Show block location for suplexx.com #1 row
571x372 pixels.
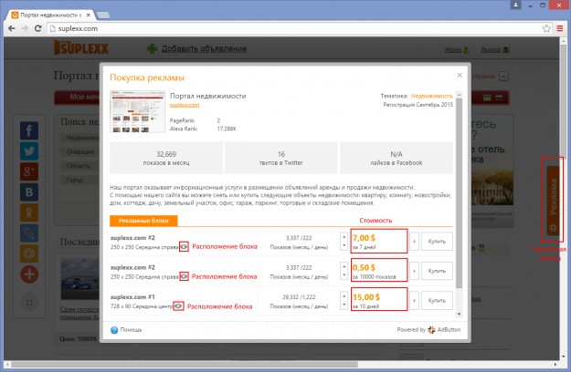click(x=179, y=305)
